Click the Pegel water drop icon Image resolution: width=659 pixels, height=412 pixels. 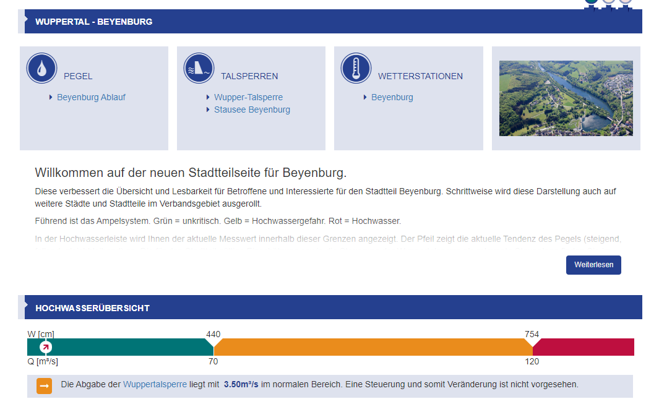click(41, 68)
